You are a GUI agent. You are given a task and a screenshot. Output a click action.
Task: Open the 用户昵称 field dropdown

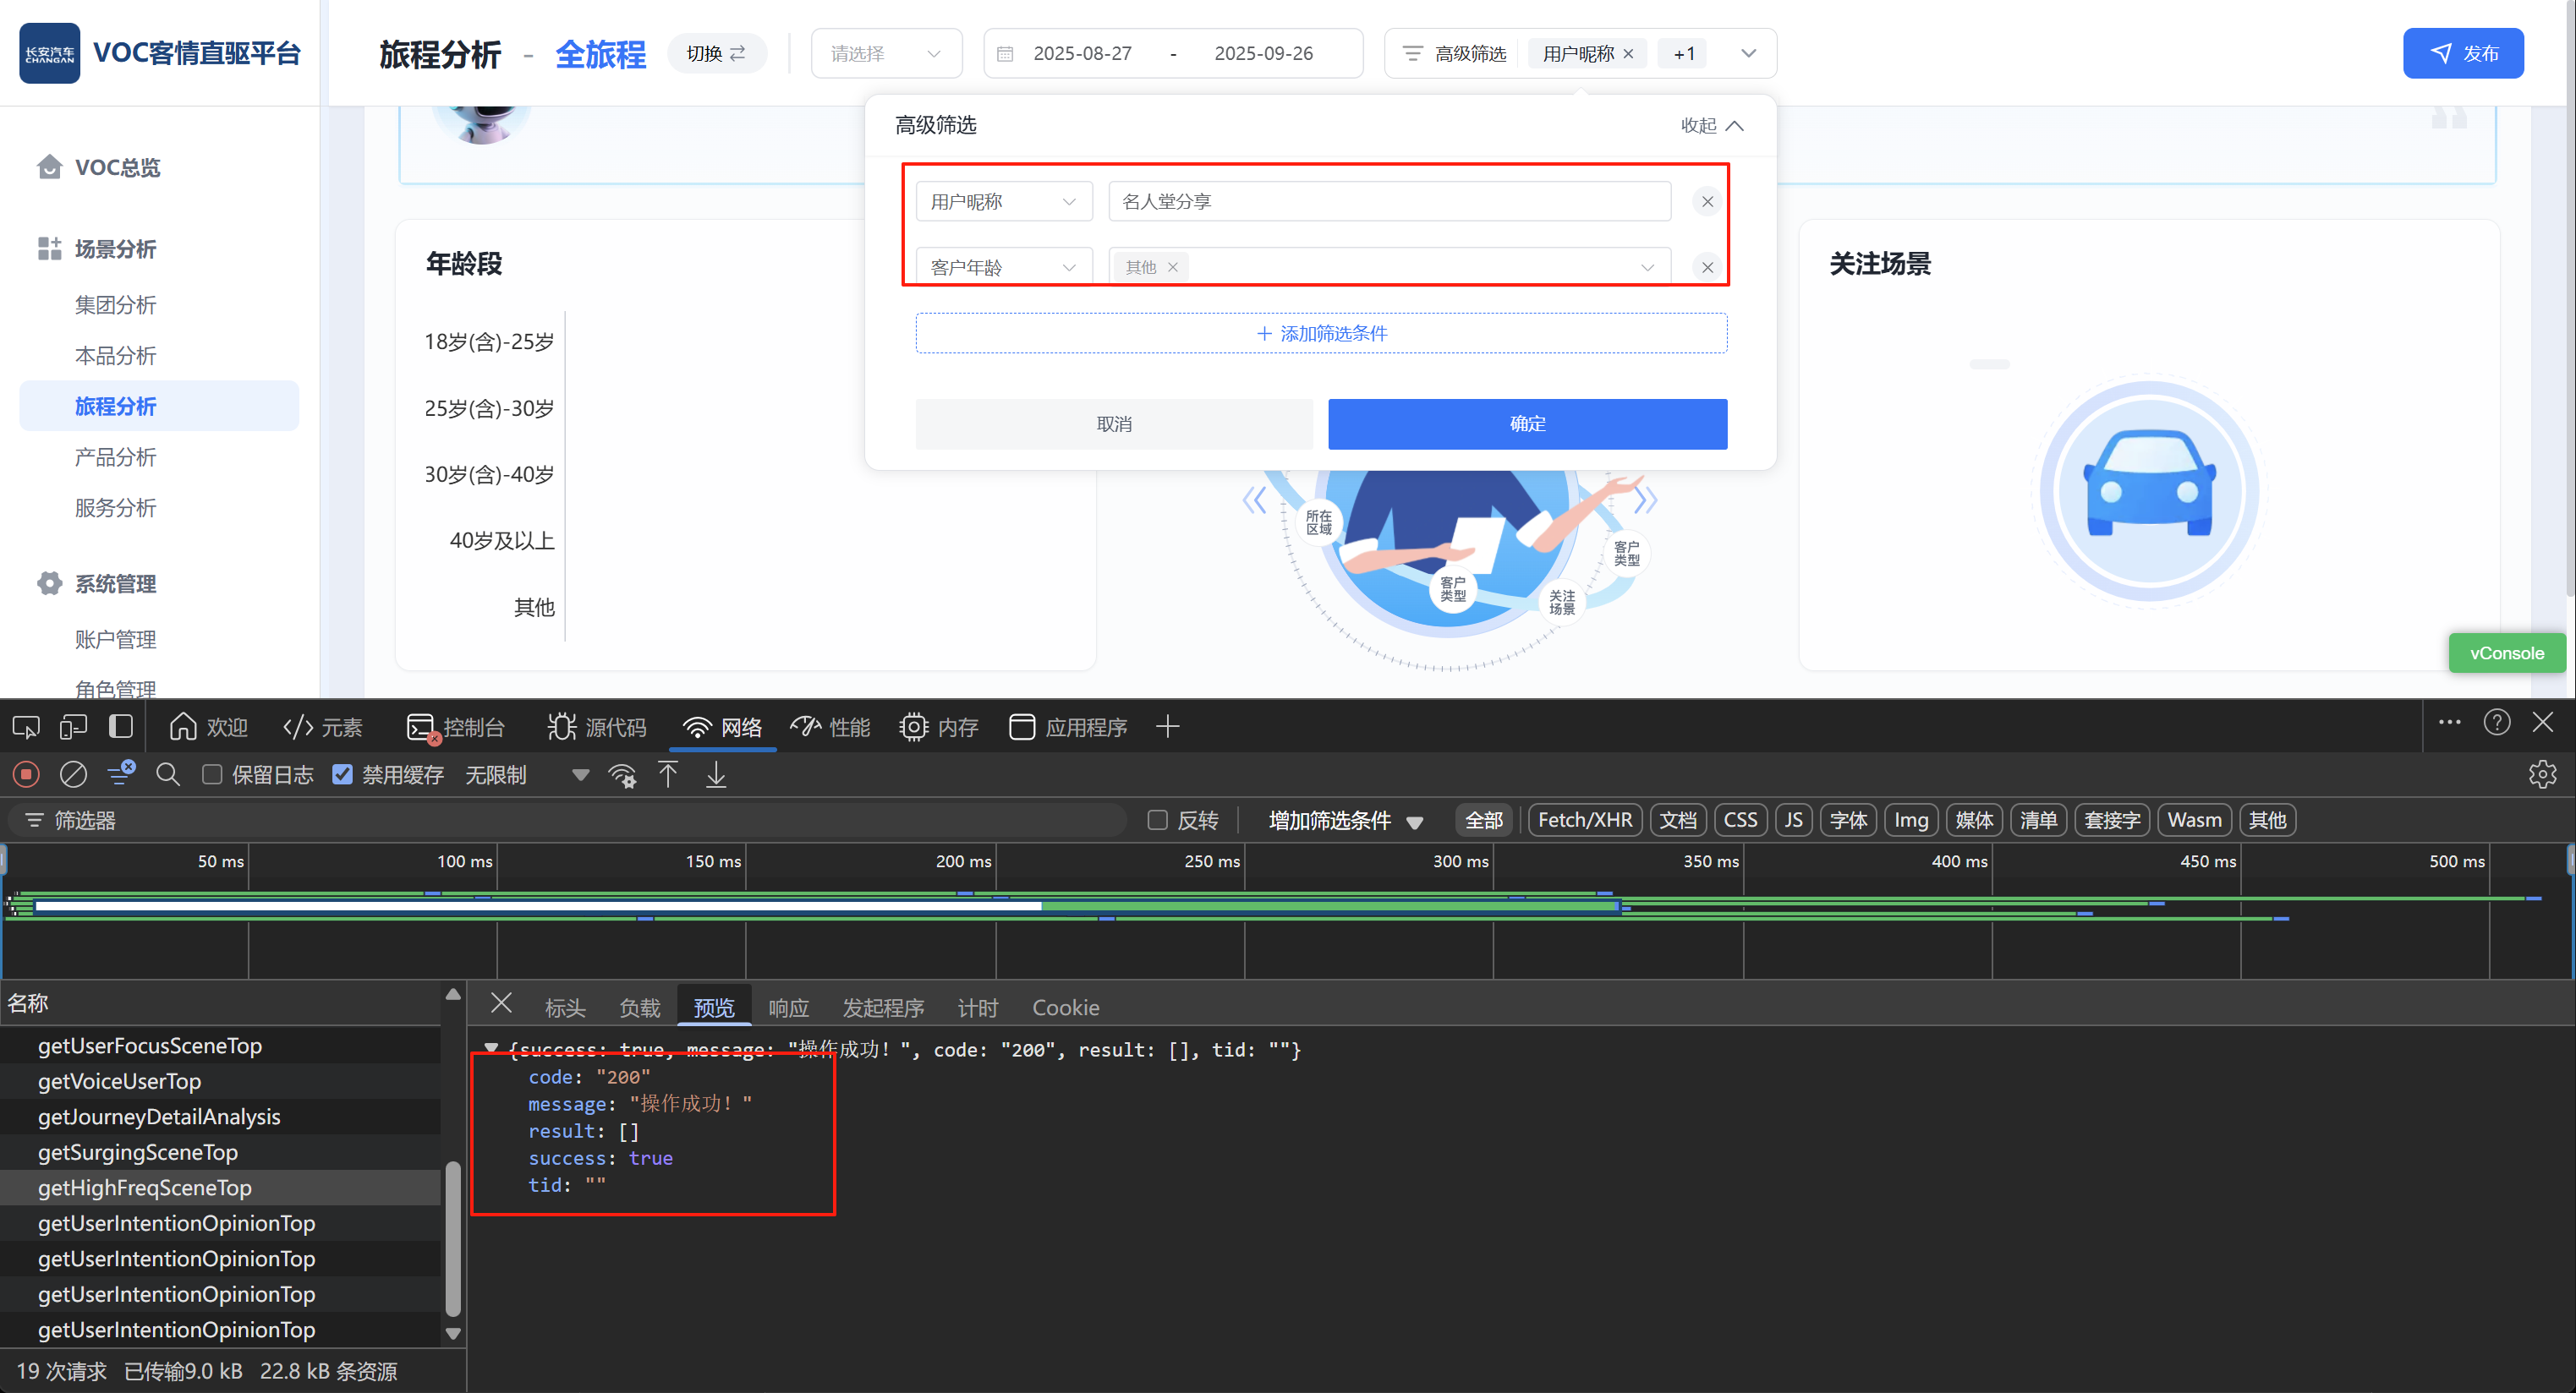tap(1003, 202)
